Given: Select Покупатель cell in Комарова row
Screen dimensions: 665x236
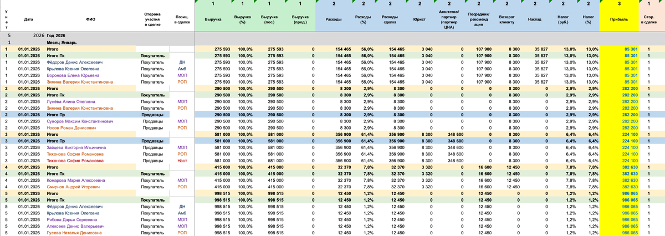Looking at the screenshot, I should (x=153, y=180).
